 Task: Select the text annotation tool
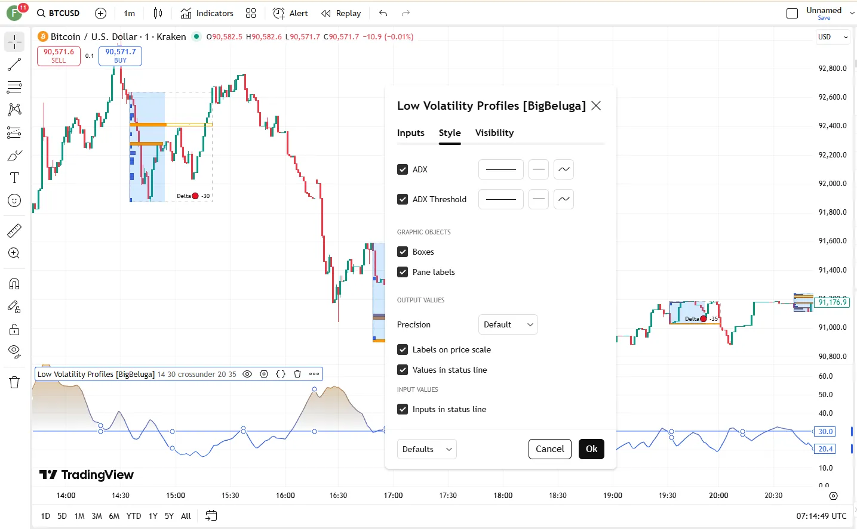pyautogui.click(x=14, y=178)
